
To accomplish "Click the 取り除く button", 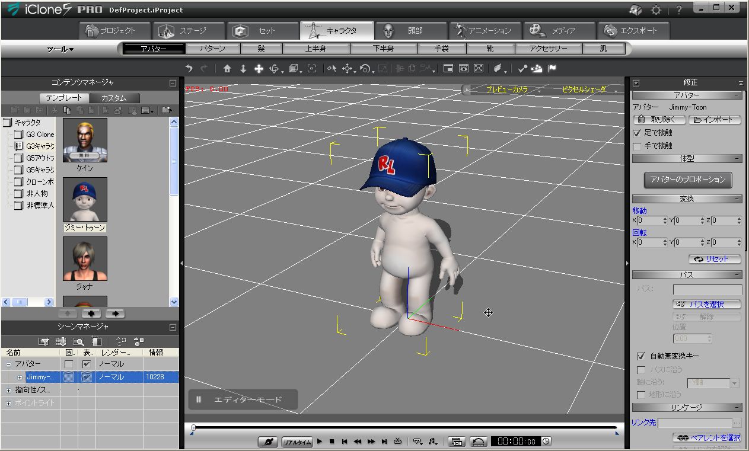I will (x=659, y=120).
